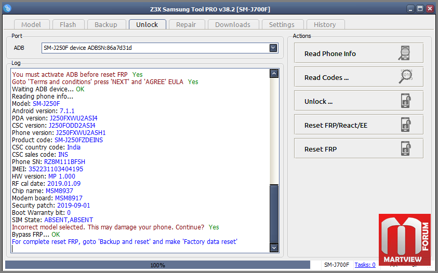This screenshot has height=273, width=438.
Task: Click the phone lock icon on Reset FRP/React/EE
Action: 406,125
